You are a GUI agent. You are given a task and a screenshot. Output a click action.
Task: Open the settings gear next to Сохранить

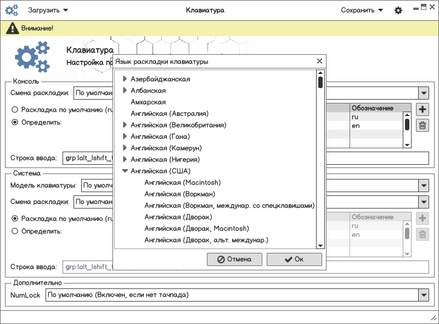tap(398, 10)
